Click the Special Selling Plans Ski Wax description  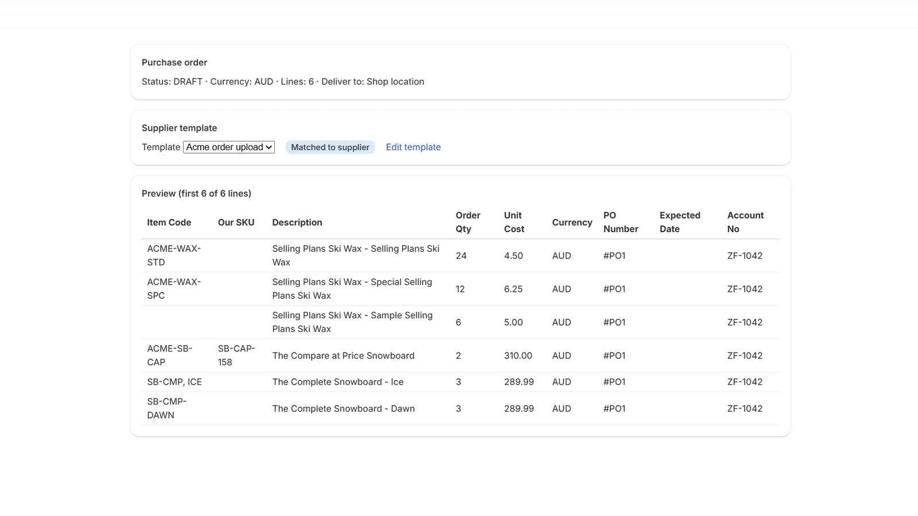point(352,289)
